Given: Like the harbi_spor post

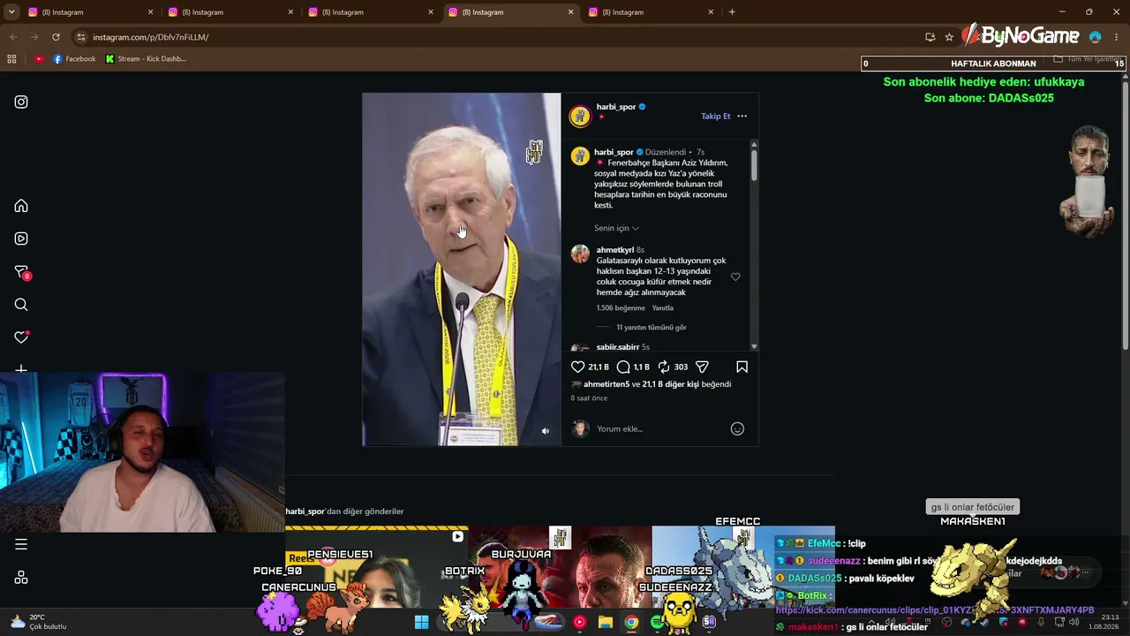Looking at the screenshot, I should tap(578, 367).
